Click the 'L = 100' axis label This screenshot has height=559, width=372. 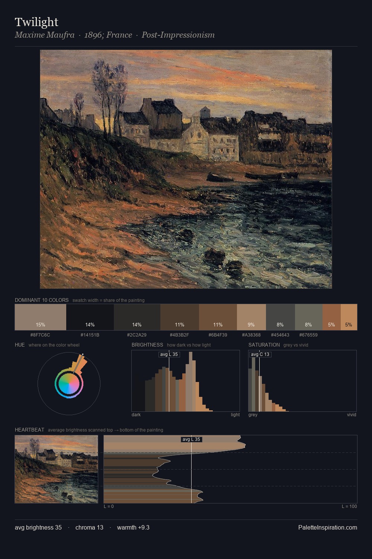(x=349, y=506)
